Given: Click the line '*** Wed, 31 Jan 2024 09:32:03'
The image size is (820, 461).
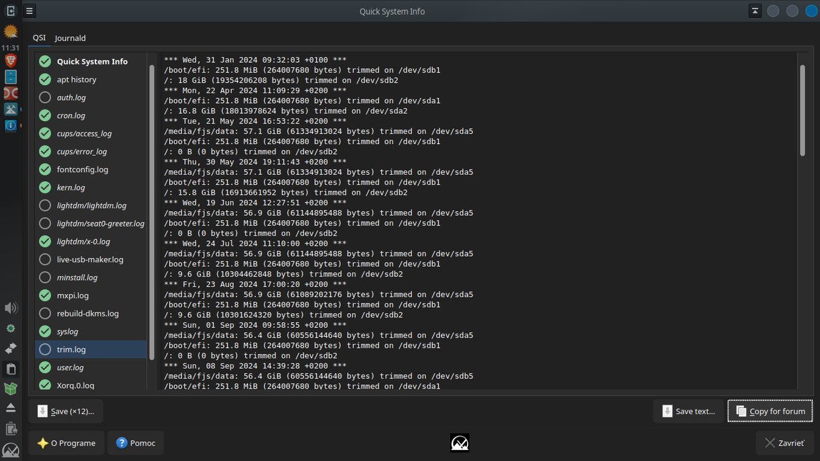Looking at the screenshot, I should click(x=255, y=60).
